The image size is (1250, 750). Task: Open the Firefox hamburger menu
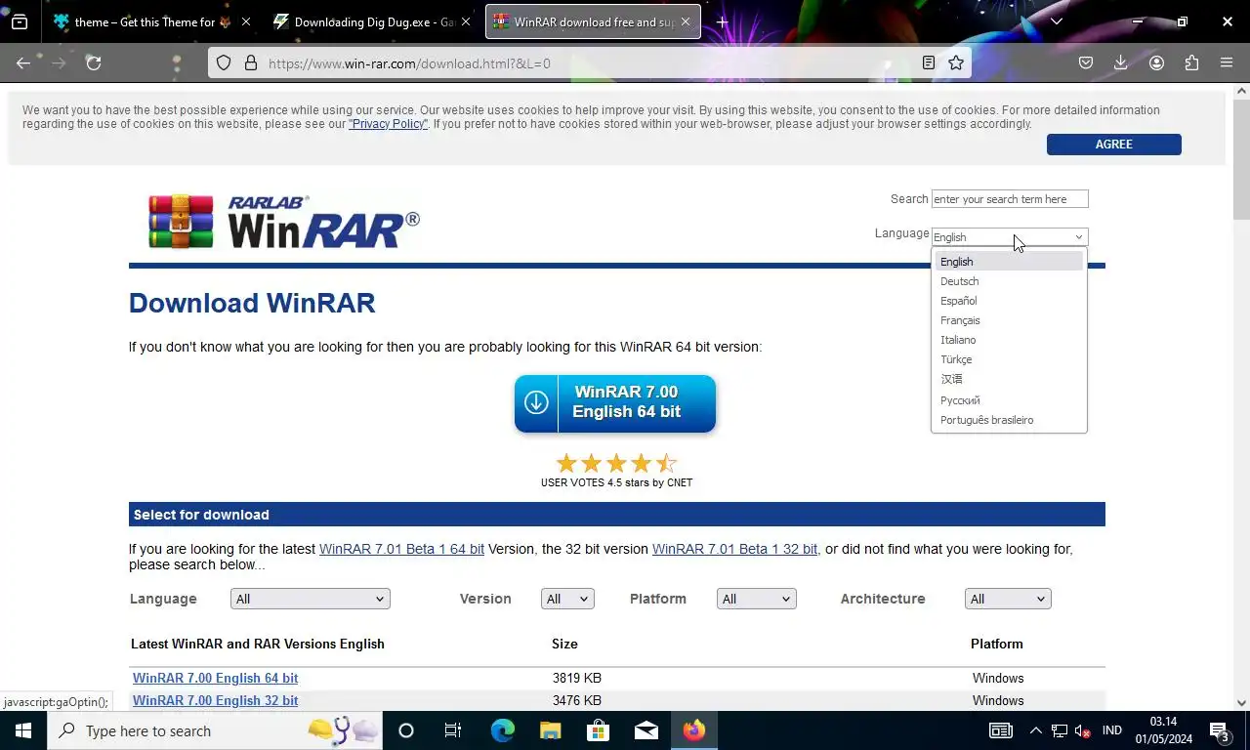point(1227,62)
